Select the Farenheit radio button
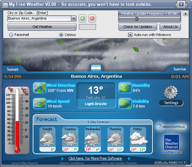This screenshot has width=192, height=167. click(x=11, y=35)
